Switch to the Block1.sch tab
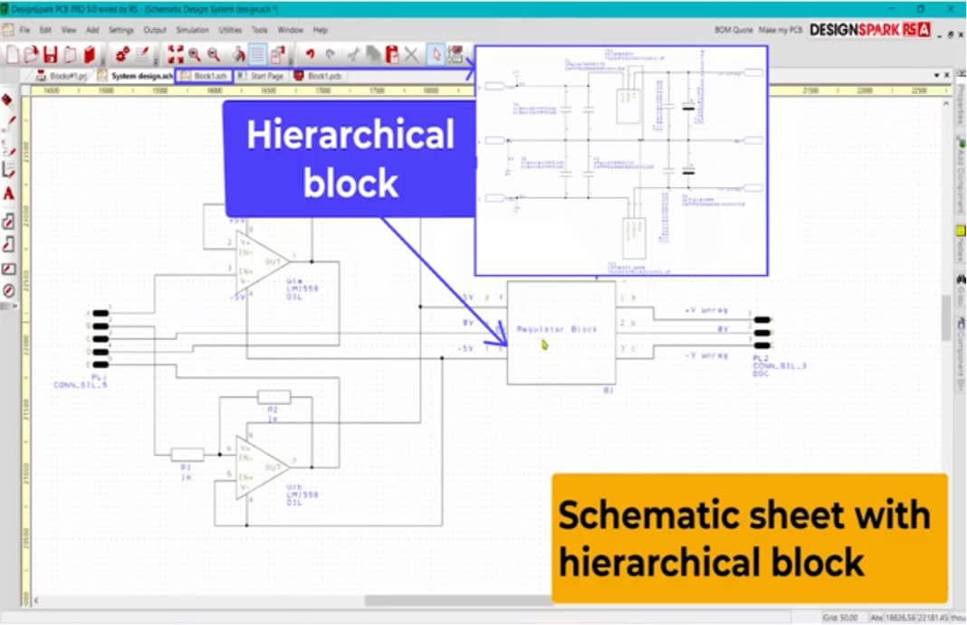Image resolution: width=967 pixels, height=625 pixels. [x=204, y=76]
